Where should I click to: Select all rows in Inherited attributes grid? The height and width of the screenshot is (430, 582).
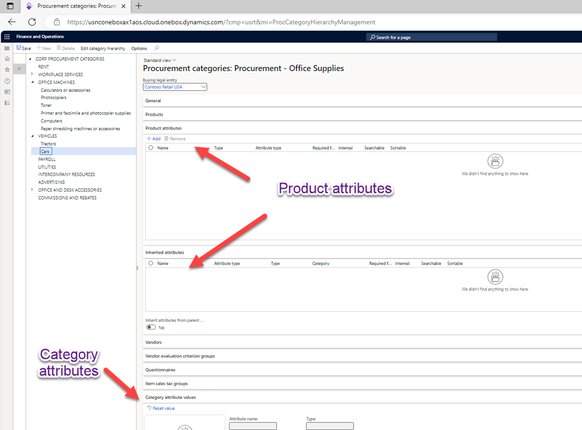coord(150,263)
